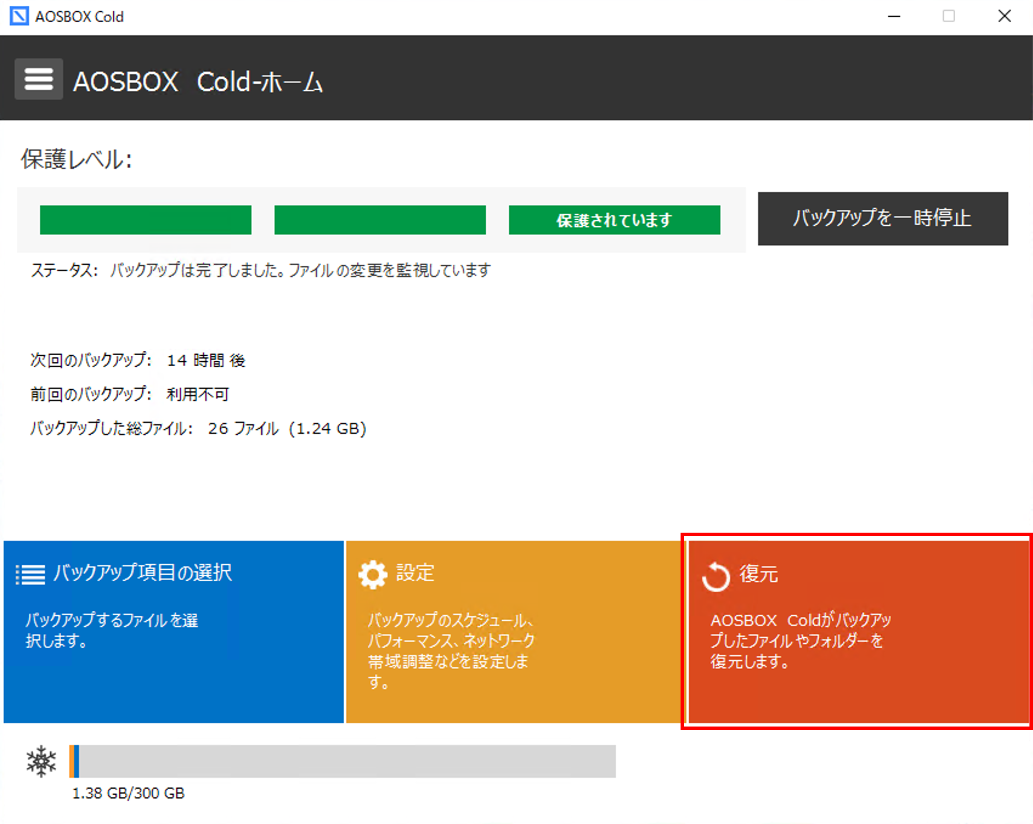Pause backup with バックアップを一時停止 button
This screenshot has width=1033, height=824.
pyautogui.click(x=883, y=219)
